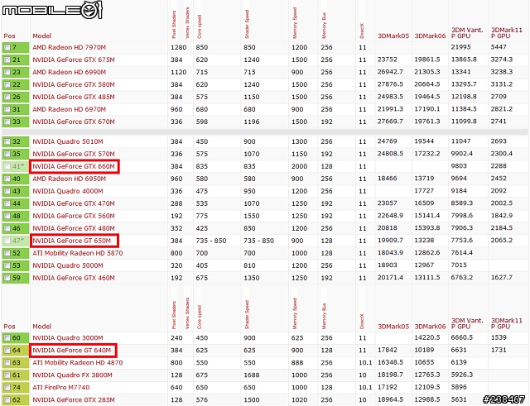
Task: Sort by the top Model column header
Action: (x=42, y=36)
